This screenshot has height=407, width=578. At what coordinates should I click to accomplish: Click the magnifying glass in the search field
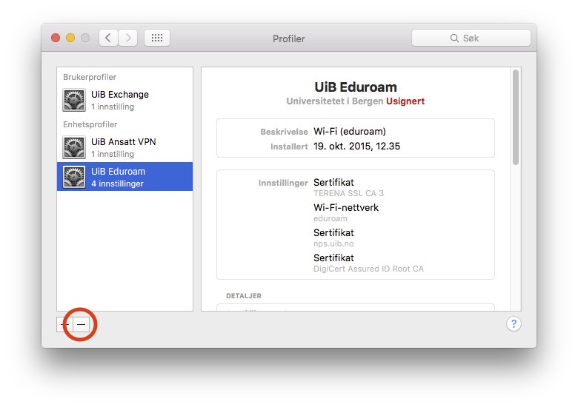coord(454,38)
